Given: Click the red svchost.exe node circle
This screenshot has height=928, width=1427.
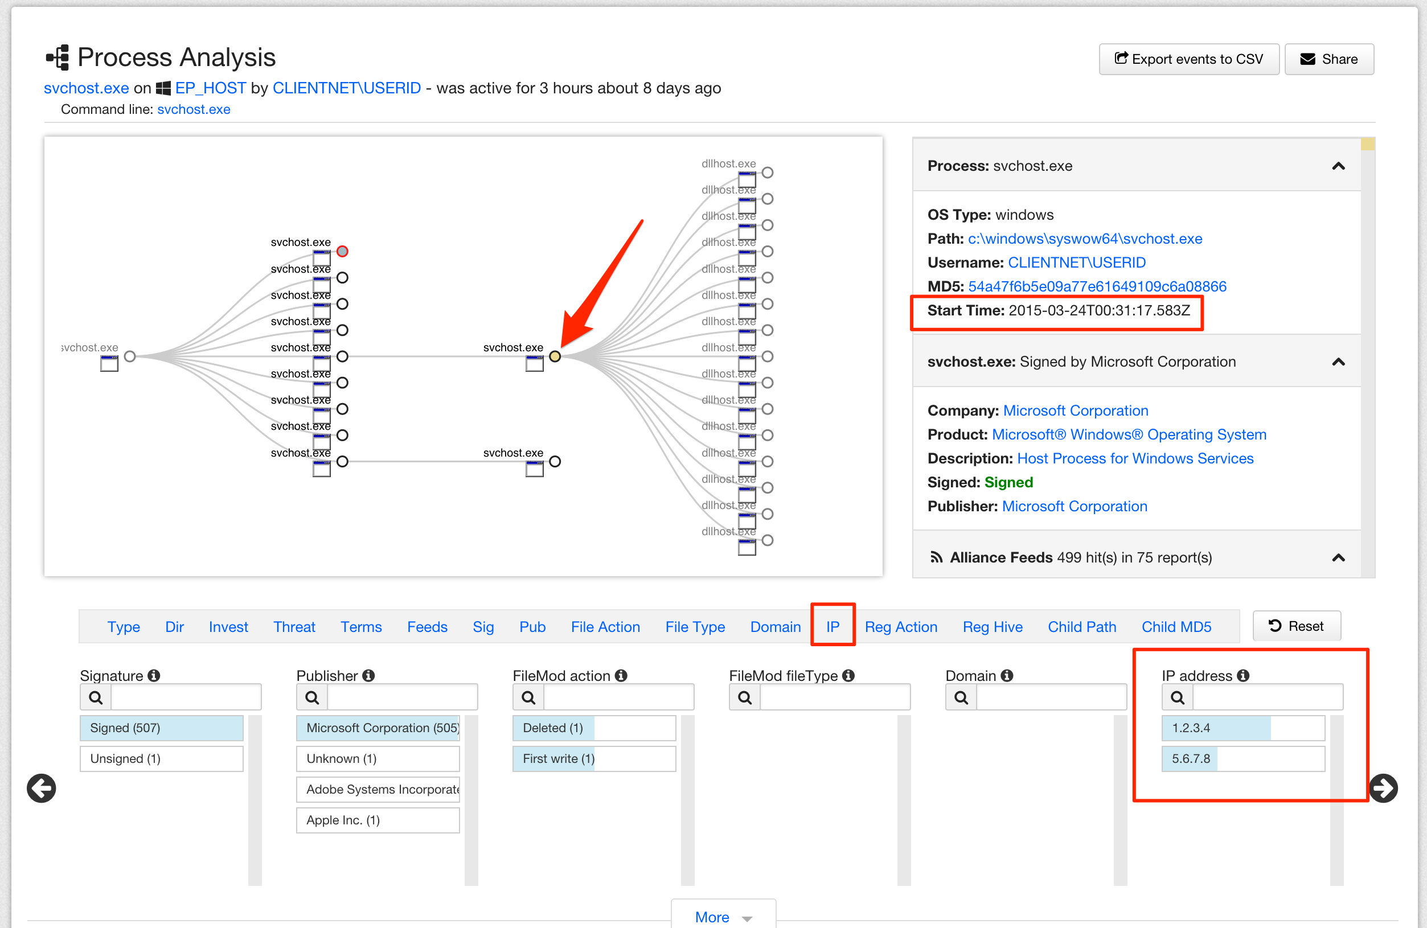Looking at the screenshot, I should [x=342, y=251].
